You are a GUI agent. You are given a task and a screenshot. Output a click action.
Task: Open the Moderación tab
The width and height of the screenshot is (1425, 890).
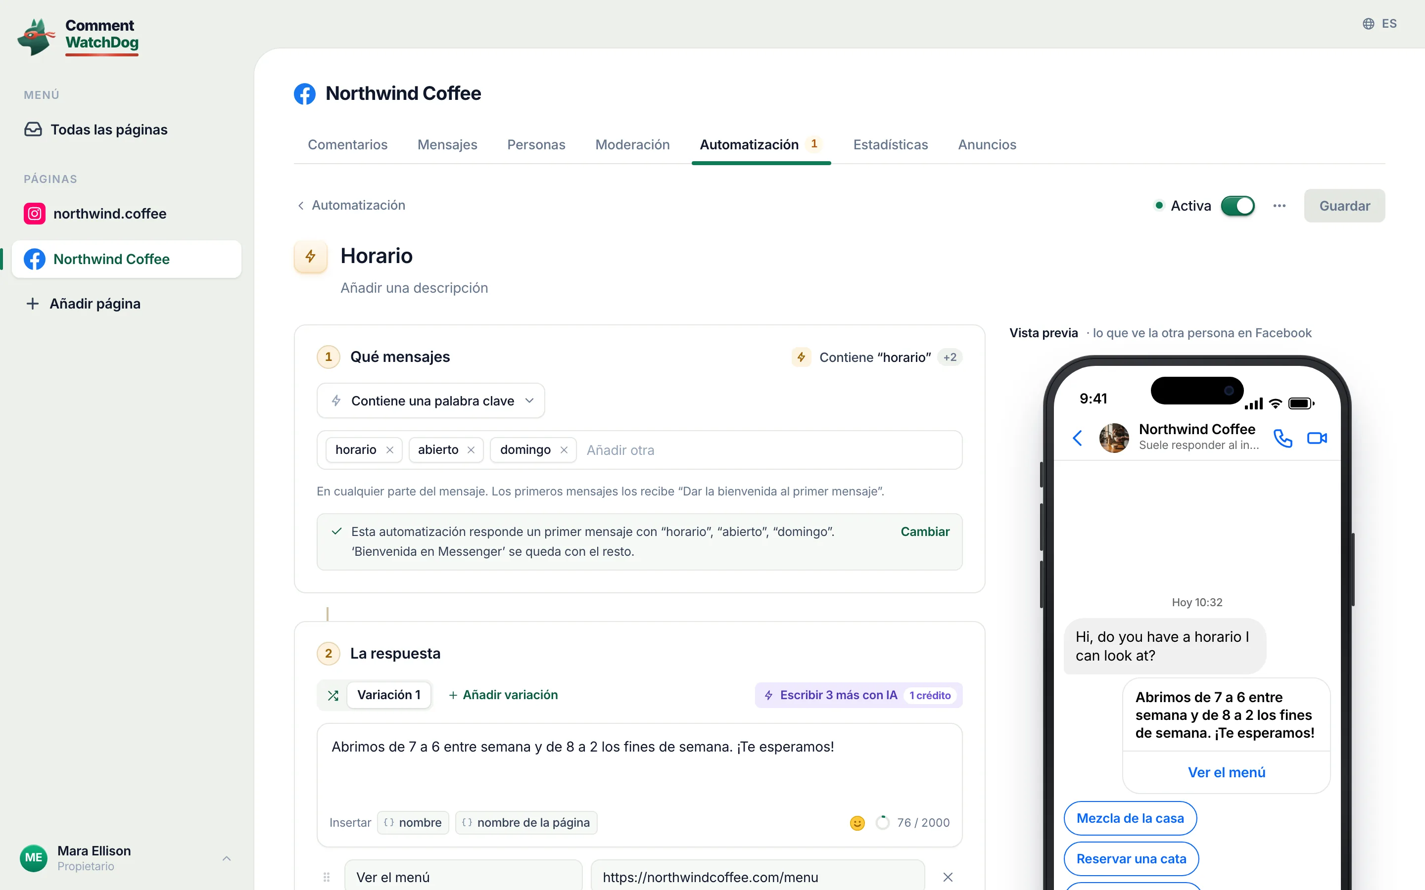632,145
